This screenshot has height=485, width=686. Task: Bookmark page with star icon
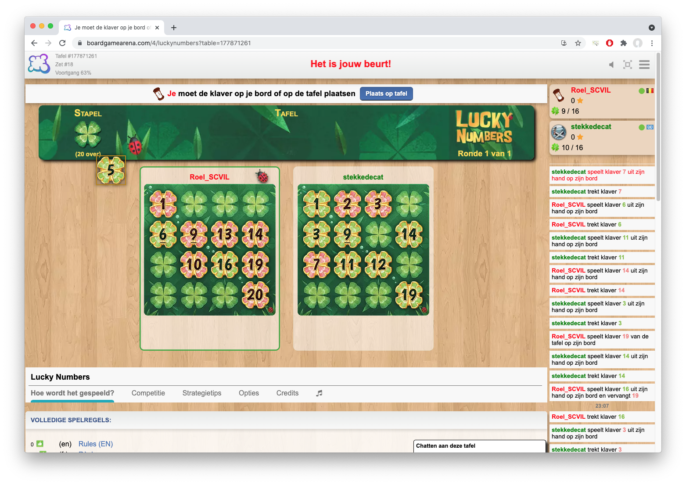pyautogui.click(x=578, y=43)
